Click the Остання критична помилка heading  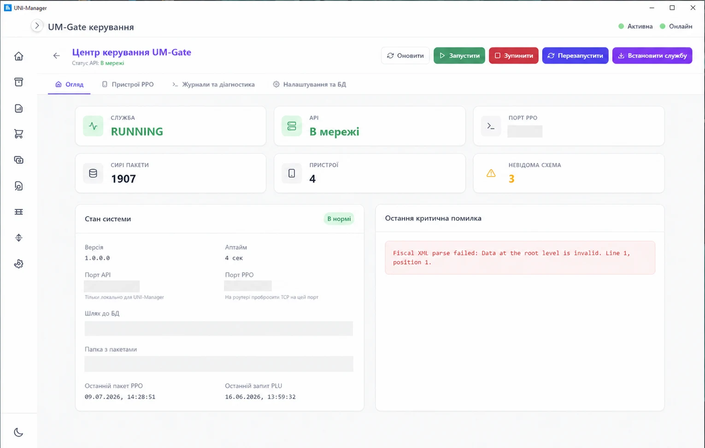433,218
